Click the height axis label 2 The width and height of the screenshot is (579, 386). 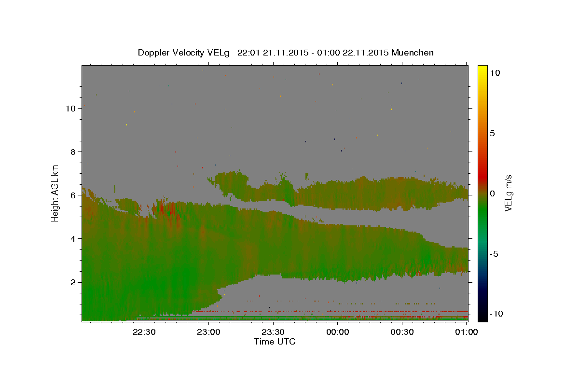tap(72, 282)
